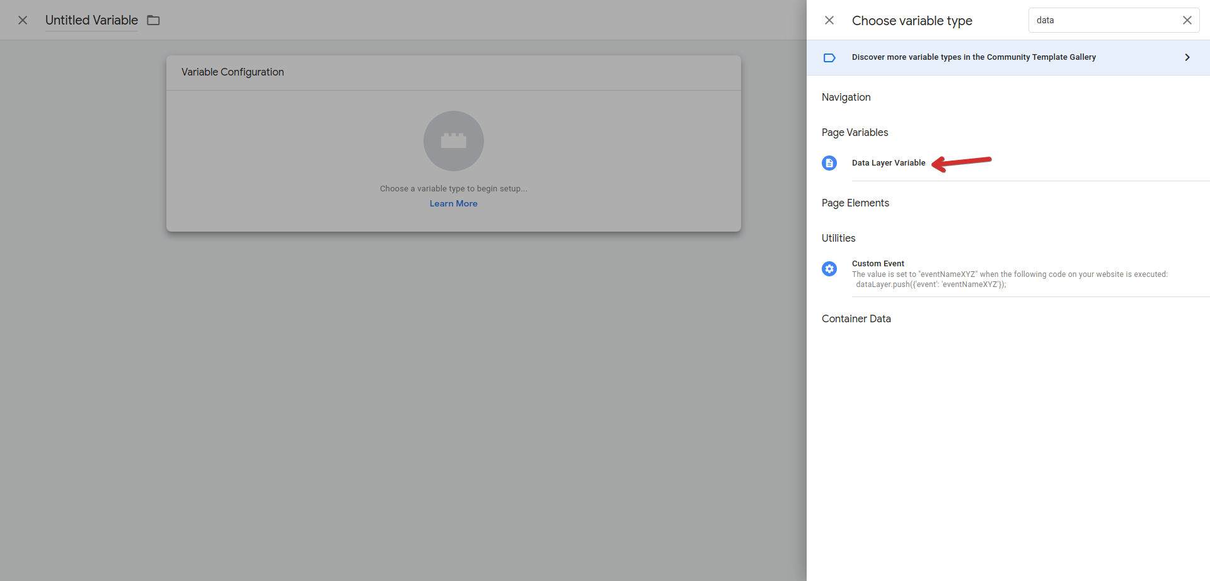The image size is (1210, 581).
Task: Click the lego block placeholder icon
Action: point(453,141)
